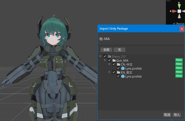Click the 全部 (All) button

106,50
